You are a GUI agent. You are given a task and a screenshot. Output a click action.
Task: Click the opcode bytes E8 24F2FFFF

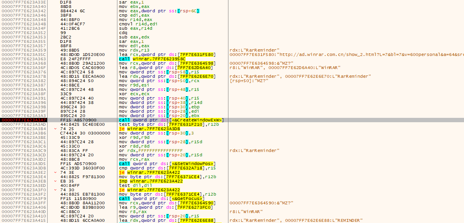74,59
